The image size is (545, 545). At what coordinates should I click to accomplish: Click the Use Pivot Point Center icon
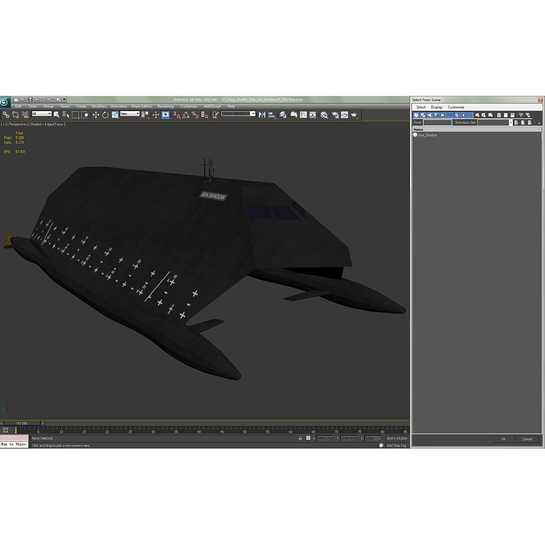[x=145, y=115]
